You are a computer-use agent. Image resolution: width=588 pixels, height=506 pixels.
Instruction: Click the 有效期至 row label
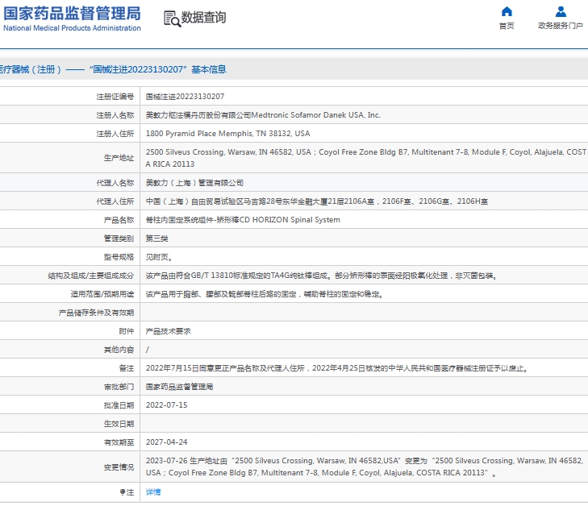click(119, 442)
